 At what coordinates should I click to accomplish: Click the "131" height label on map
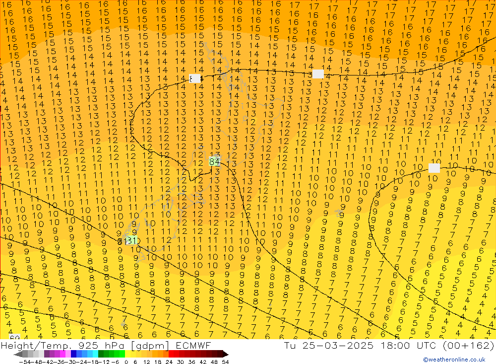coord(131,241)
